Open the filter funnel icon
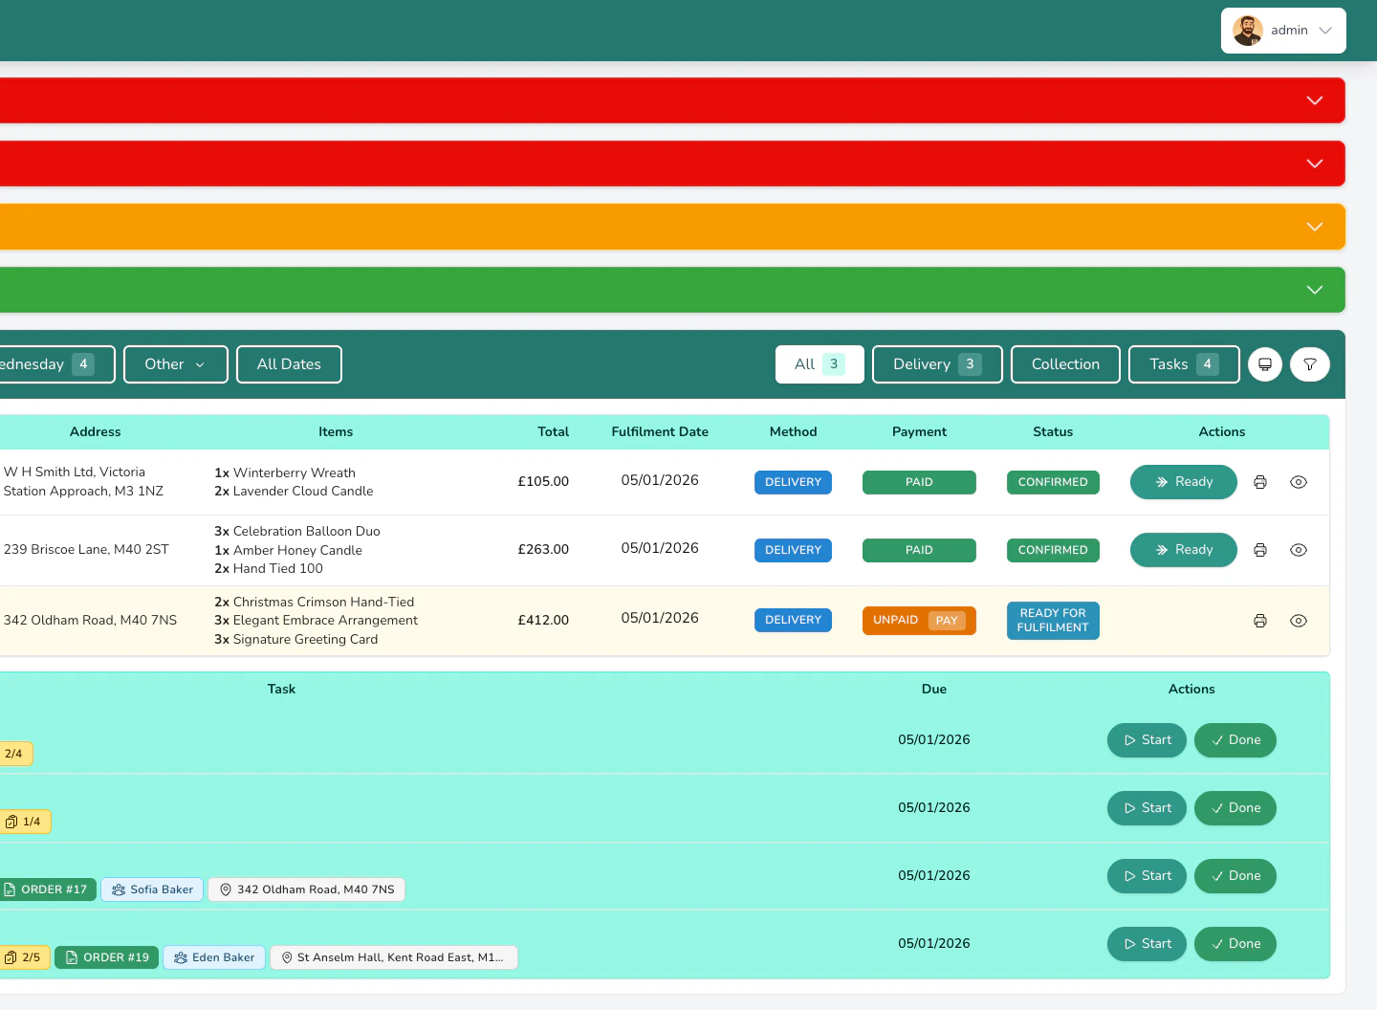Viewport: 1377px width, 1010px height. (1309, 364)
